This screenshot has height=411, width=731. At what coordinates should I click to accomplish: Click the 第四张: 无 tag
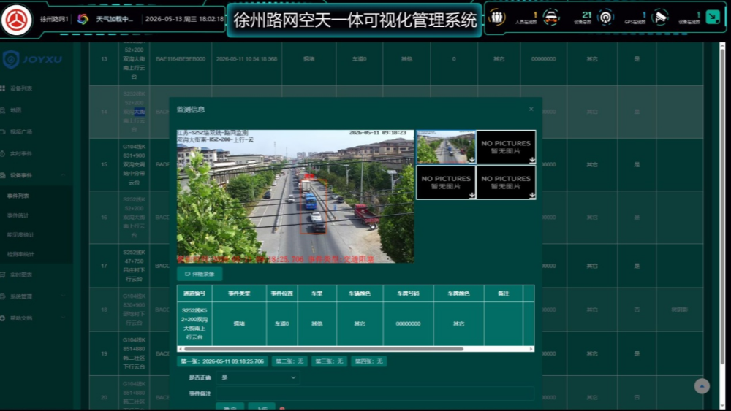coord(368,361)
